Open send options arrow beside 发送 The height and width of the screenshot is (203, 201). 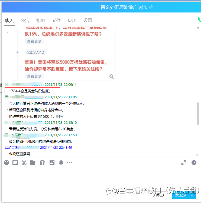coord(192,195)
